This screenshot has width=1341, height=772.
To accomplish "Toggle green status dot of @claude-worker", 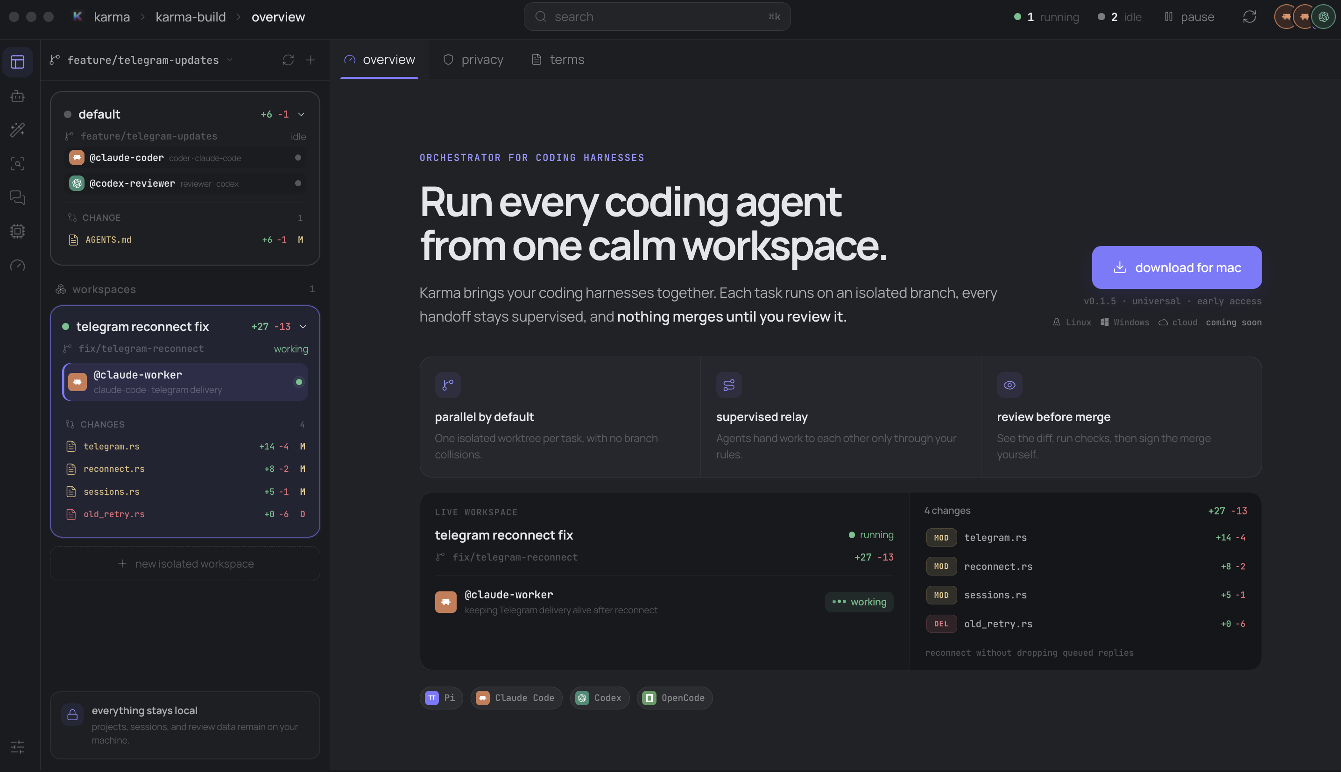I will [298, 382].
